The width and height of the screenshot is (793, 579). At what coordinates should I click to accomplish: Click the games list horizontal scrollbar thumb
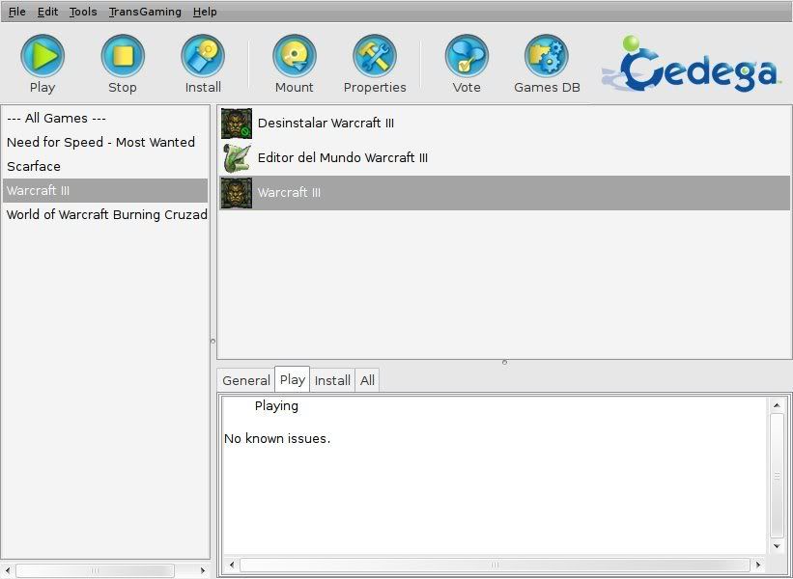[x=95, y=571]
